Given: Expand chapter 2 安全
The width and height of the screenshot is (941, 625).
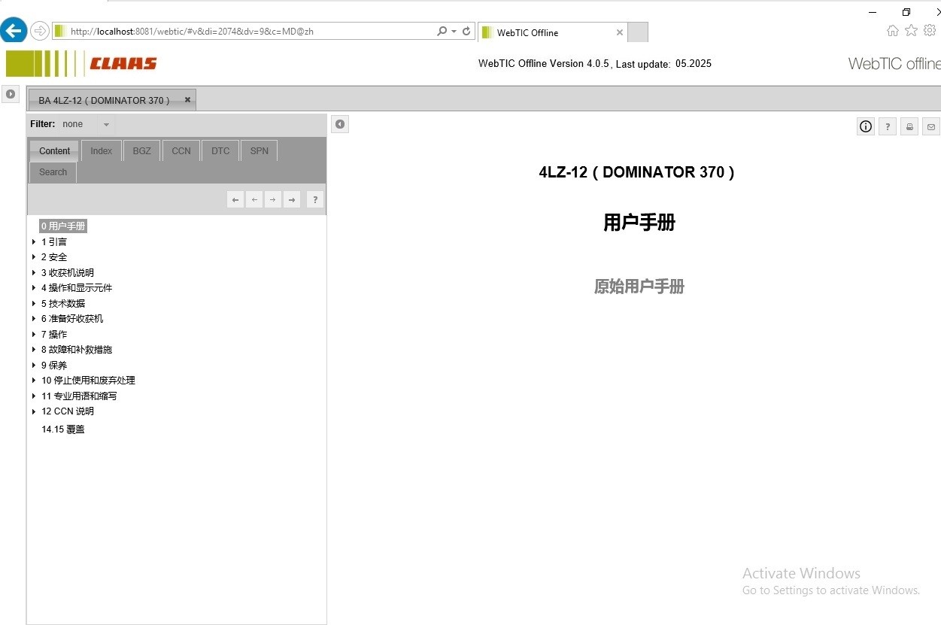Looking at the screenshot, I should pyautogui.click(x=34, y=257).
